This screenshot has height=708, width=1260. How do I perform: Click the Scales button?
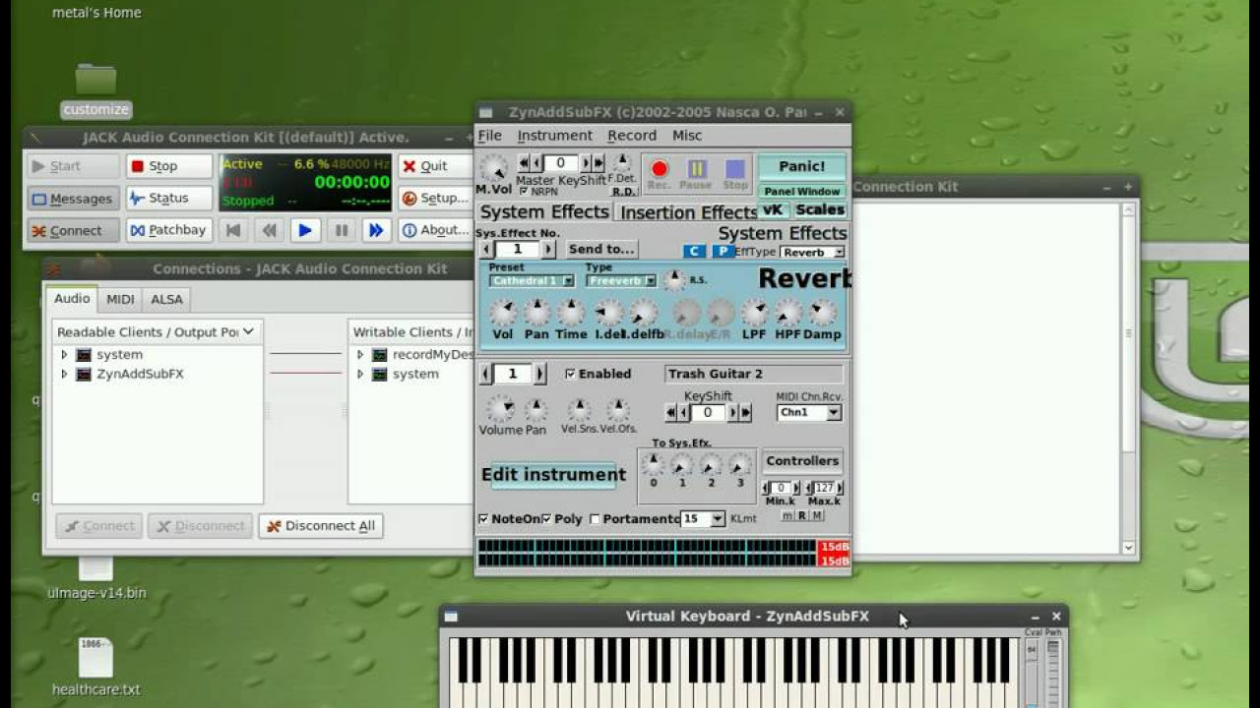820,209
